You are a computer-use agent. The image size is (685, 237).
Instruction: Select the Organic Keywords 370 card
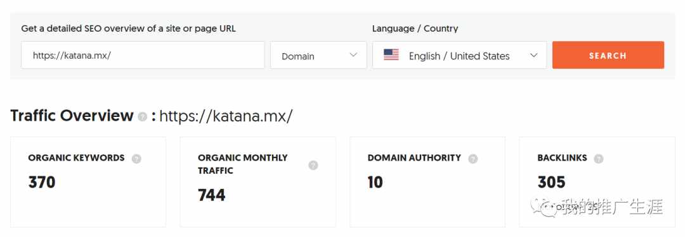88,181
